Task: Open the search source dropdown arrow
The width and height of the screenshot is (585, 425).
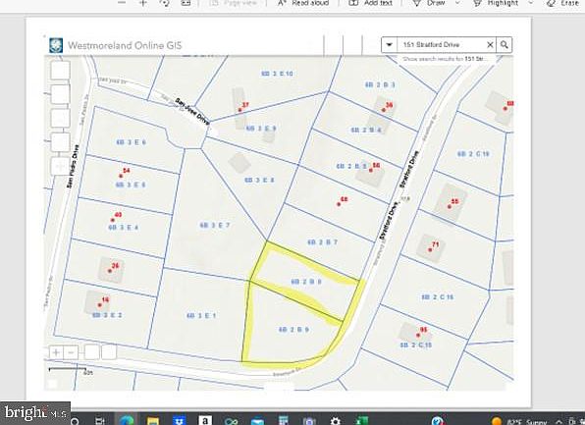Action: click(389, 45)
